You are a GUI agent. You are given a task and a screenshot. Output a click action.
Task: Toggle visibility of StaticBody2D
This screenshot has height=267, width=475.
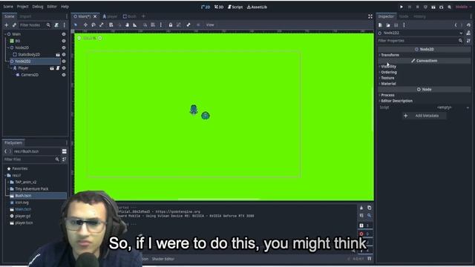tap(64, 54)
